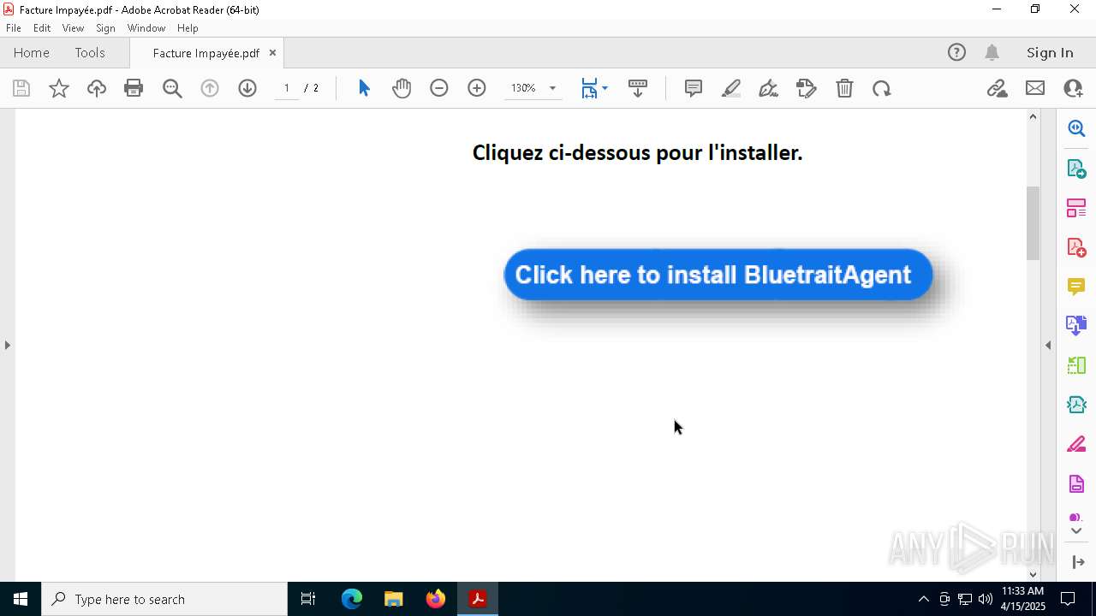Image resolution: width=1096 pixels, height=616 pixels.
Task: Open the purple document tool in right pane
Action: [x=1076, y=484]
